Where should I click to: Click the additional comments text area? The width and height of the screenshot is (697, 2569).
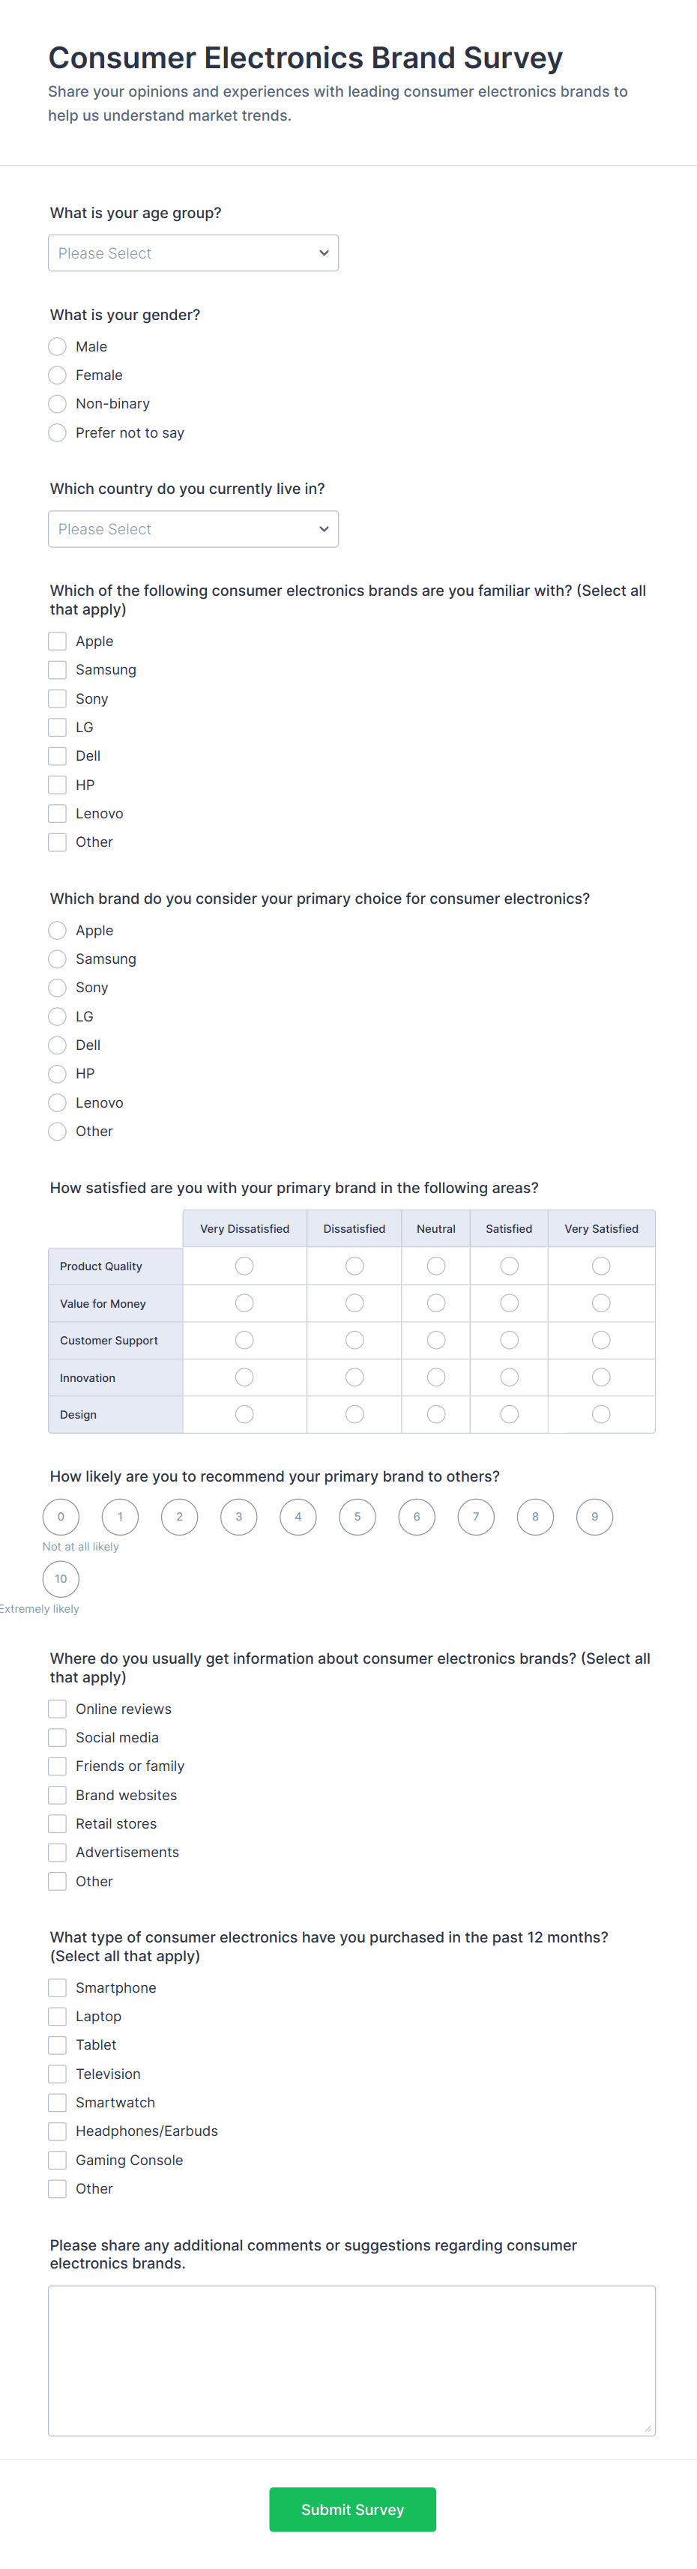tap(351, 2361)
